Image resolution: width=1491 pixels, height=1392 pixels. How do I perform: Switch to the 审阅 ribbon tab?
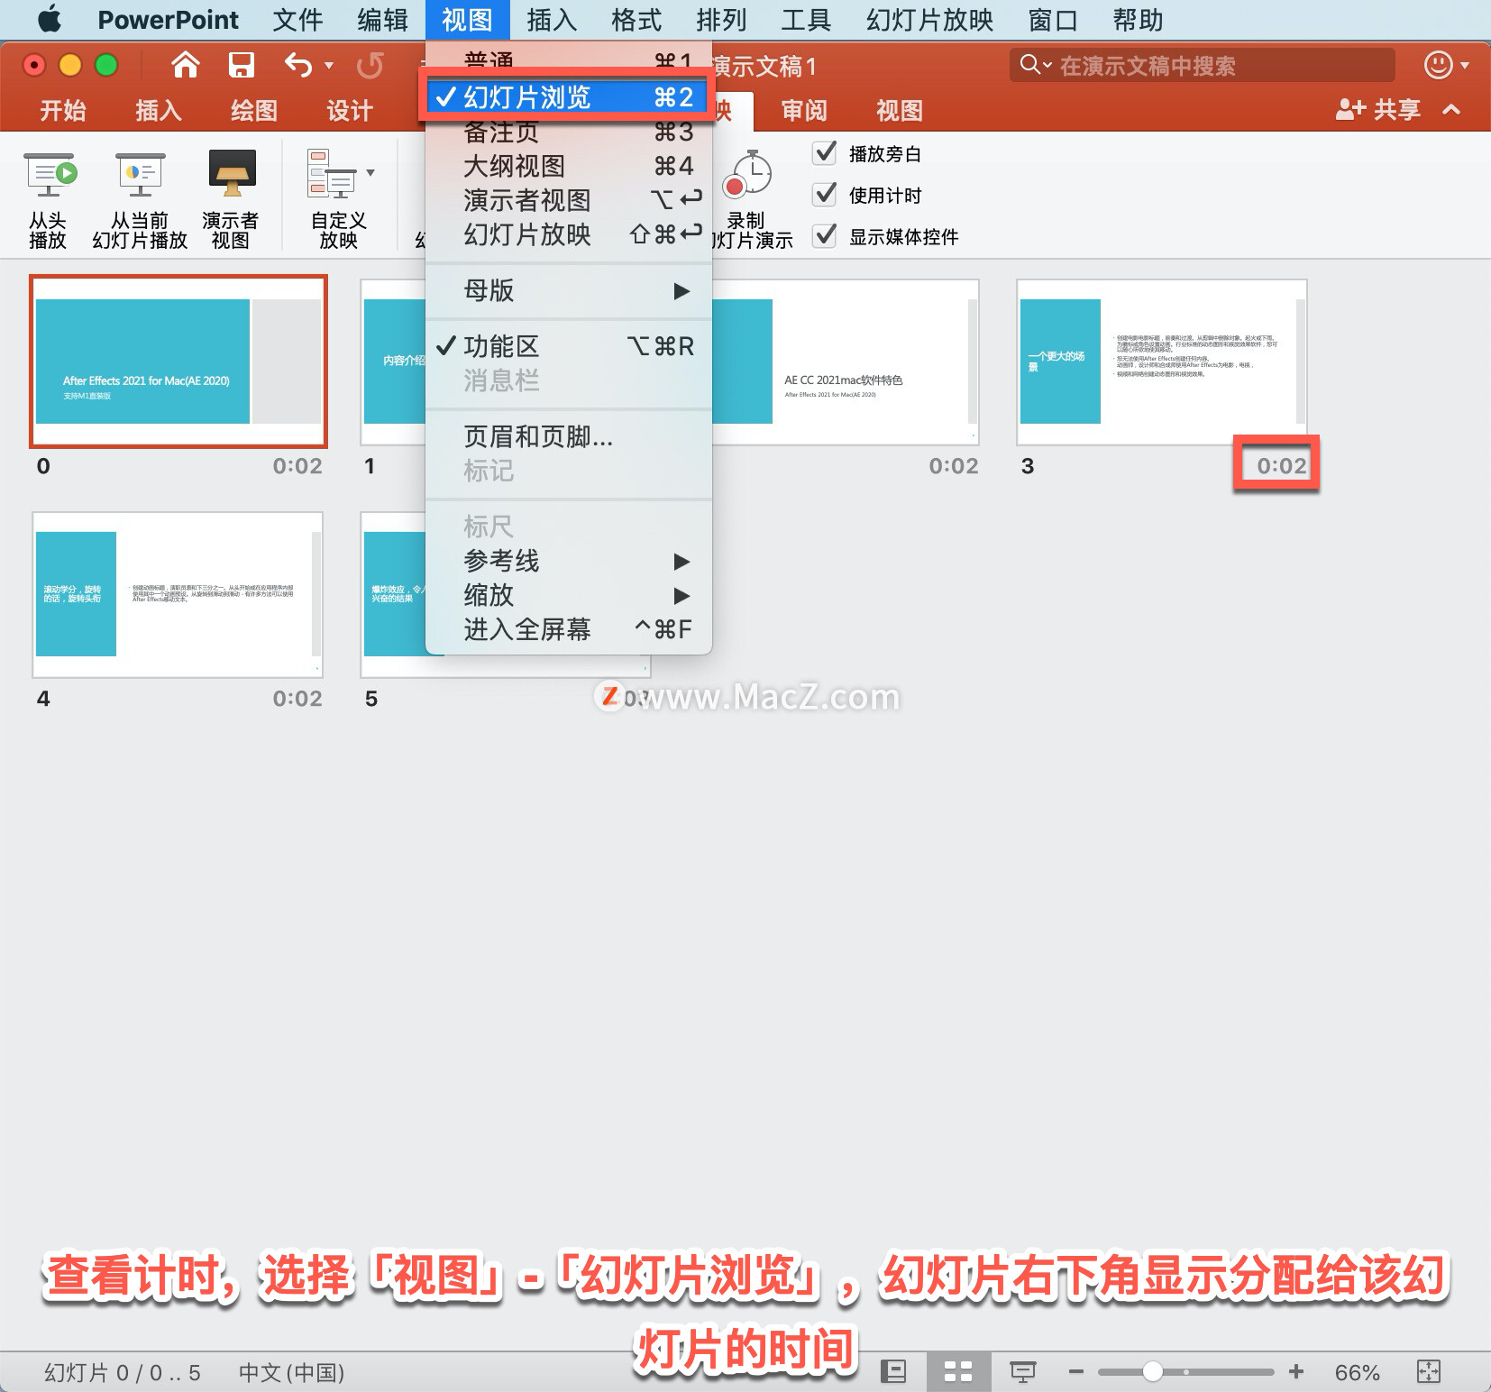tap(804, 110)
